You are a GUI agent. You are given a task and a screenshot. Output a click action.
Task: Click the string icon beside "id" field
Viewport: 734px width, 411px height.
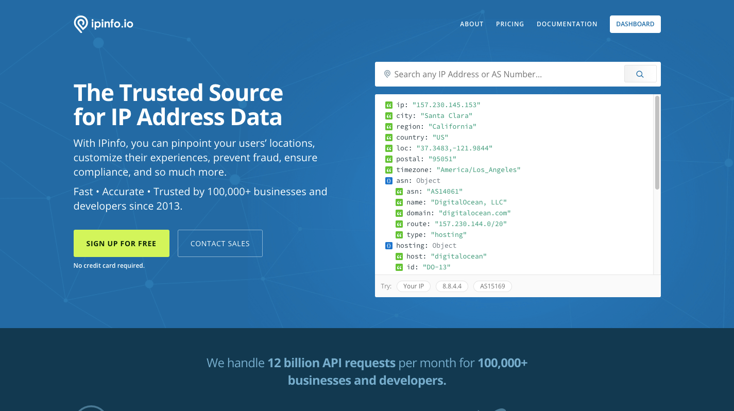tap(399, 267)
